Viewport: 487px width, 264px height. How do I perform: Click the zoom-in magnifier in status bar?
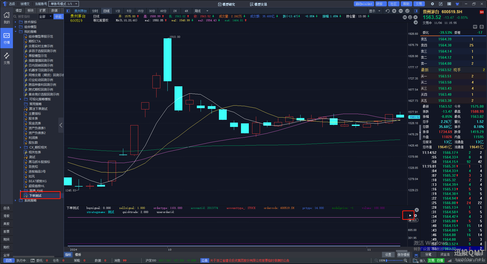[405, 260]
